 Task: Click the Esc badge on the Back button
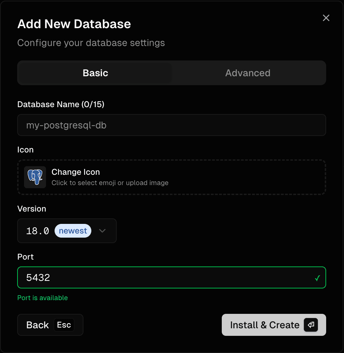click(64, 324)
